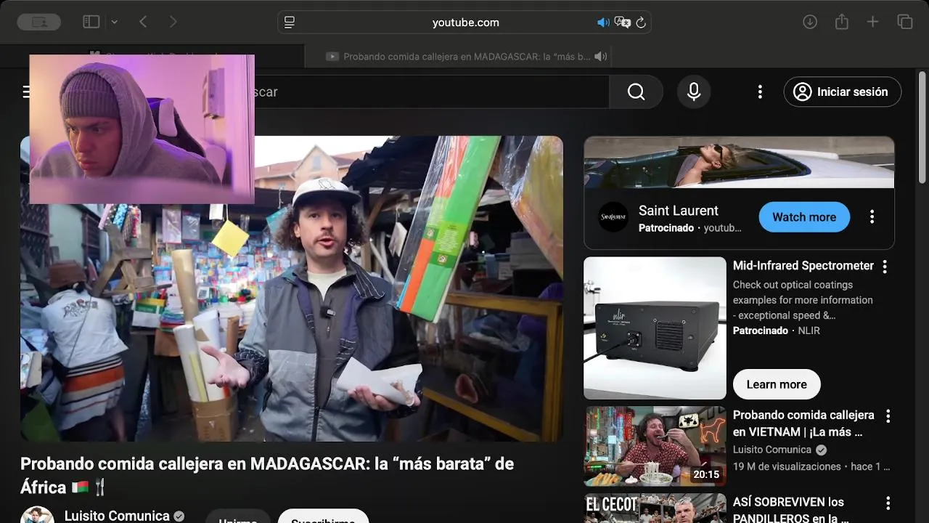The width and height of the screenshot is (929, 523).
Task: Go forward with the Safari forward arrow
Action: point(173,23)
